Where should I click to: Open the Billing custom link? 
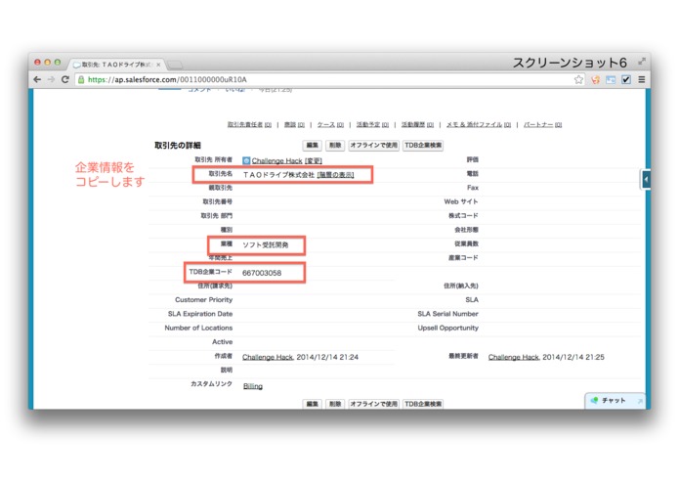coord(253,386)
